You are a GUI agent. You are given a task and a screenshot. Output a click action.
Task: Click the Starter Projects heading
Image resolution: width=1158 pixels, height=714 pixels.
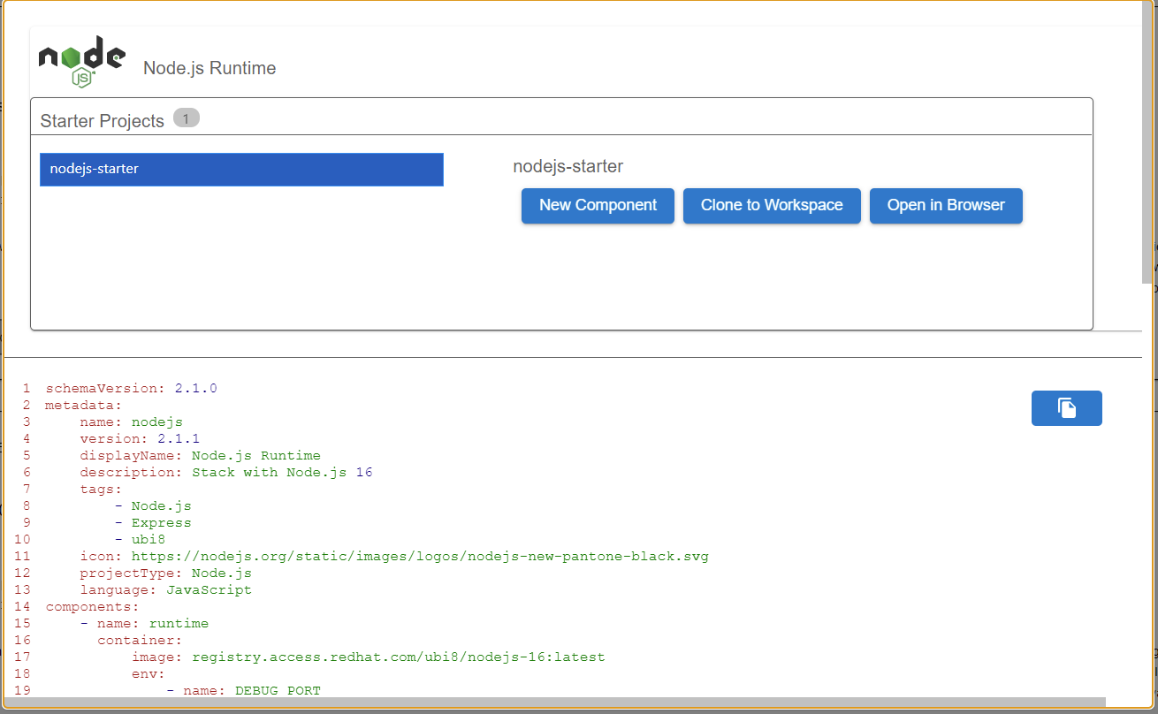click(103, 121)
